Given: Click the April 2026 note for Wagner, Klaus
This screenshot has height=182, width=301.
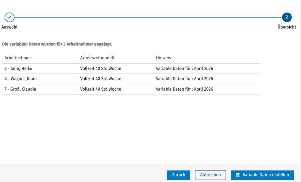Looking at the screenshot, I should tap(184, 79).
